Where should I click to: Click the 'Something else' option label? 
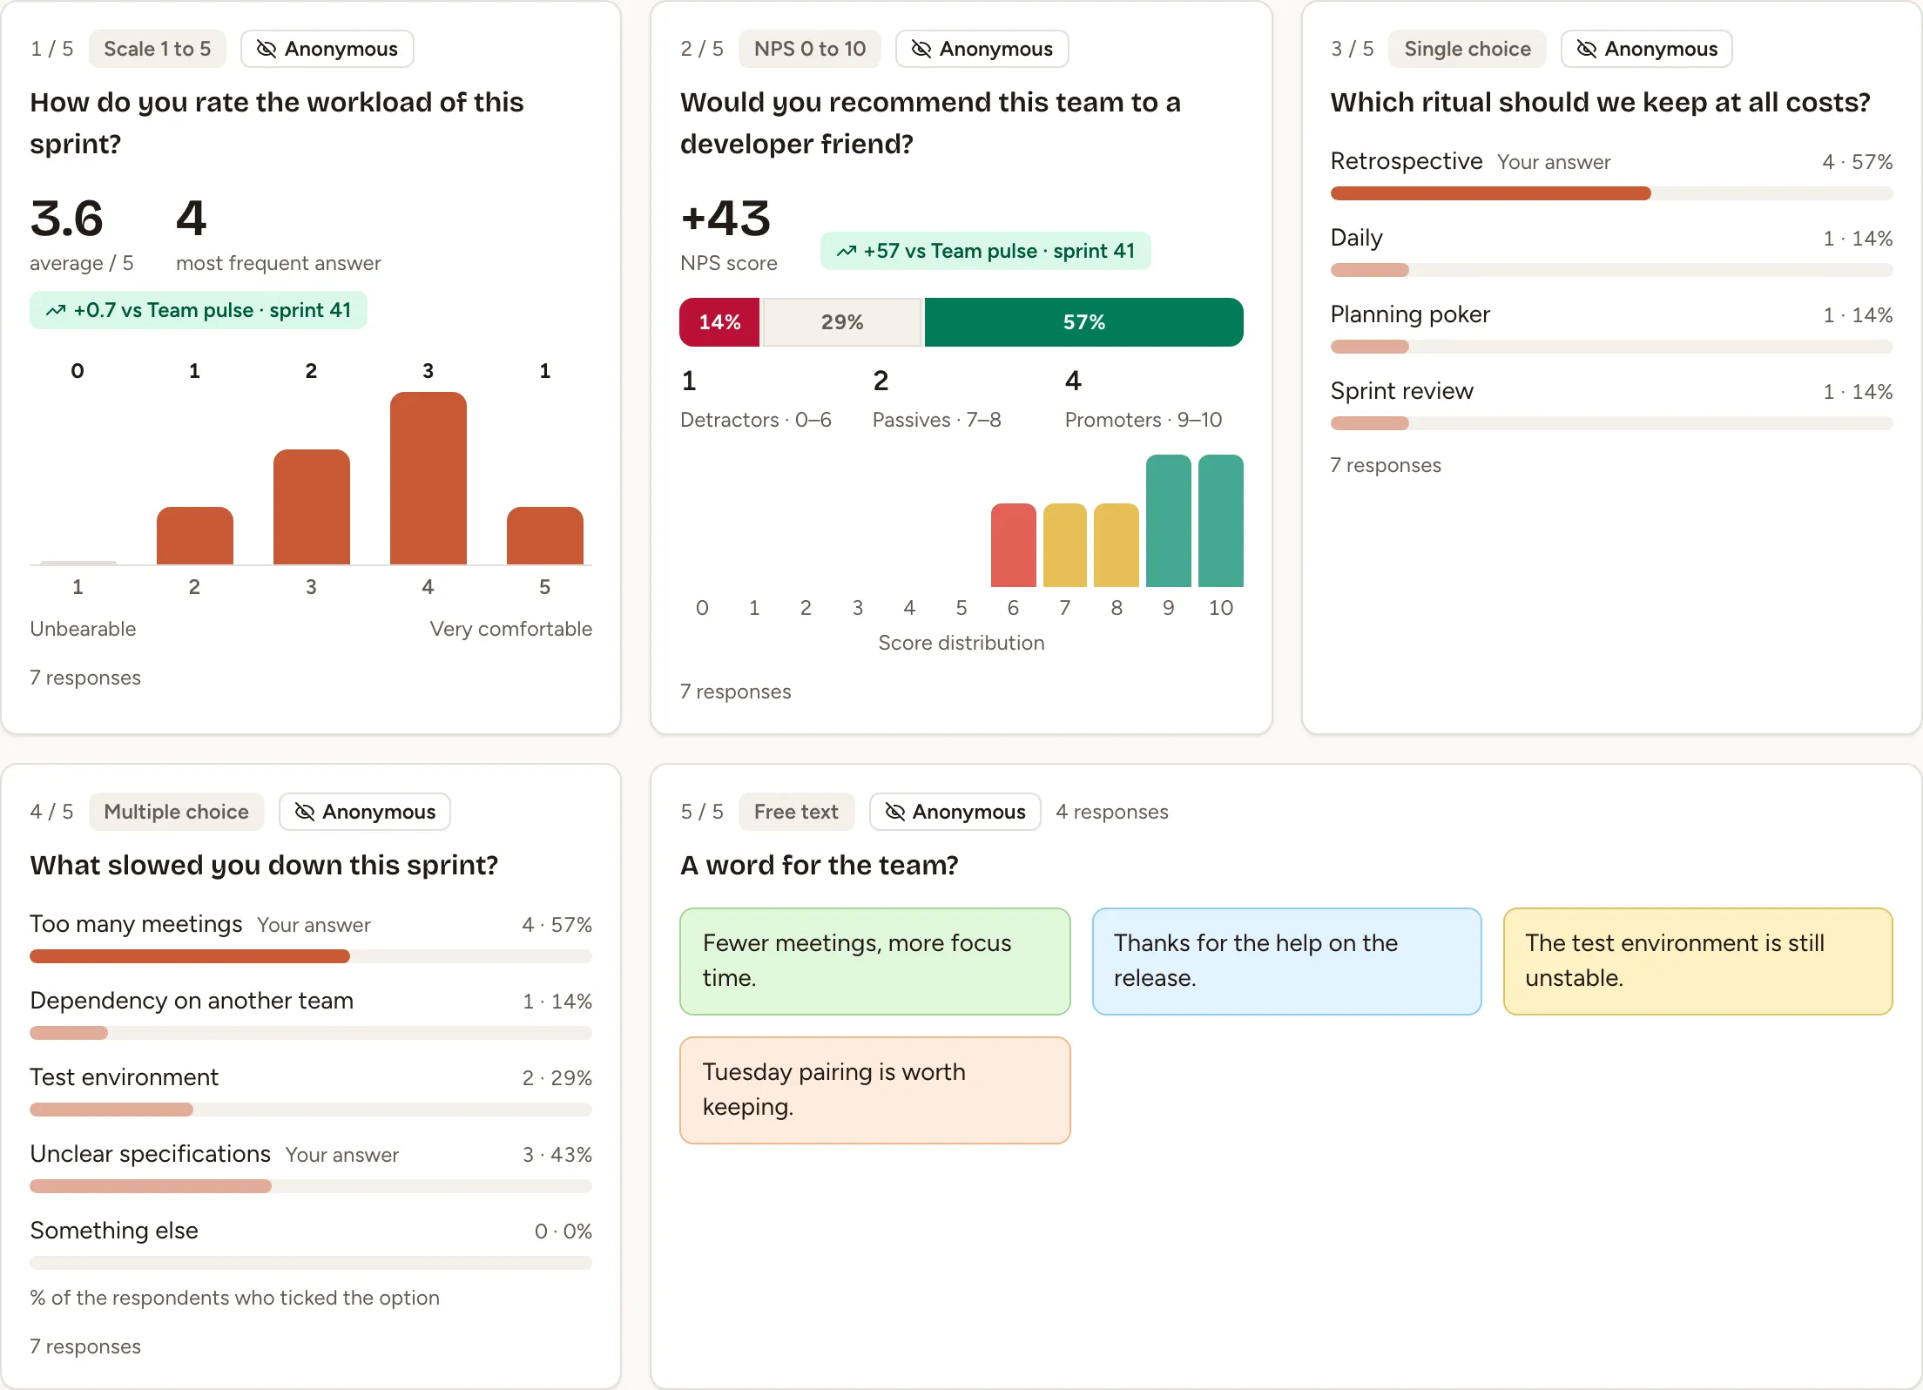pyautogui.click(x=114, y=1231)
